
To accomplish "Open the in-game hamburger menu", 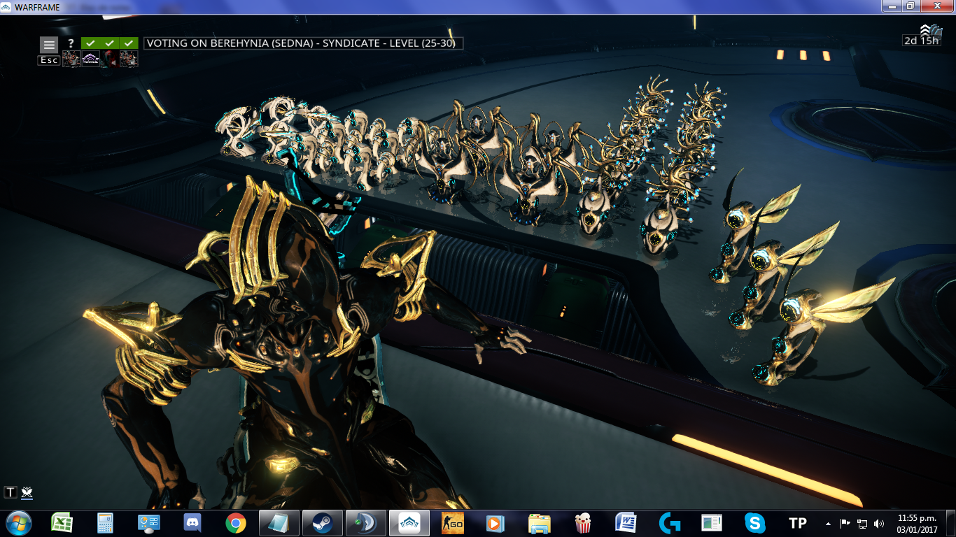I will pos(49,44).
